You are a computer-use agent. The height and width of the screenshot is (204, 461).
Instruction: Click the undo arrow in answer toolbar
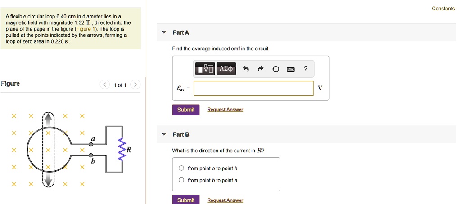[245, 69]
